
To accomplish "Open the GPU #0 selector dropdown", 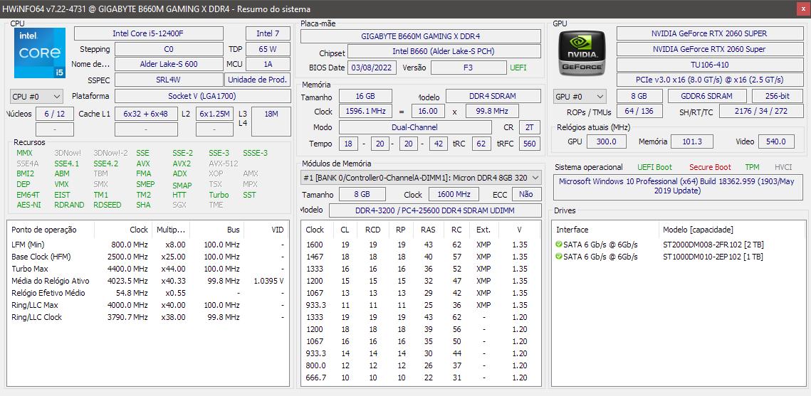I will (x=580, y=97).
